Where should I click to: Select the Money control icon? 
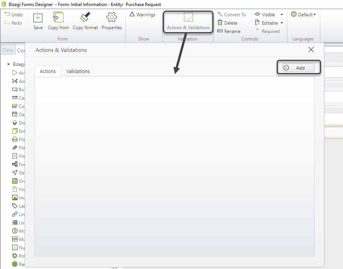click(15, 231)
